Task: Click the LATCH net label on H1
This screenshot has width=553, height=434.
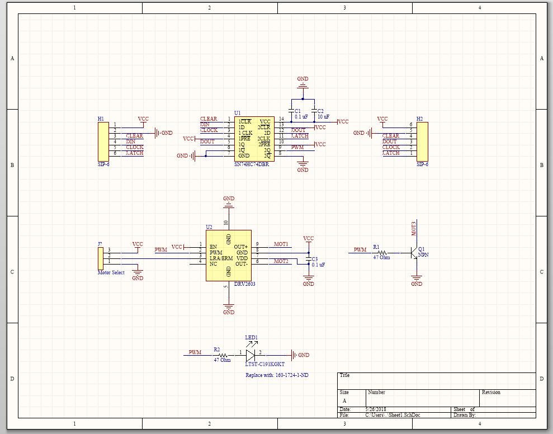Action: pos(135,153)
